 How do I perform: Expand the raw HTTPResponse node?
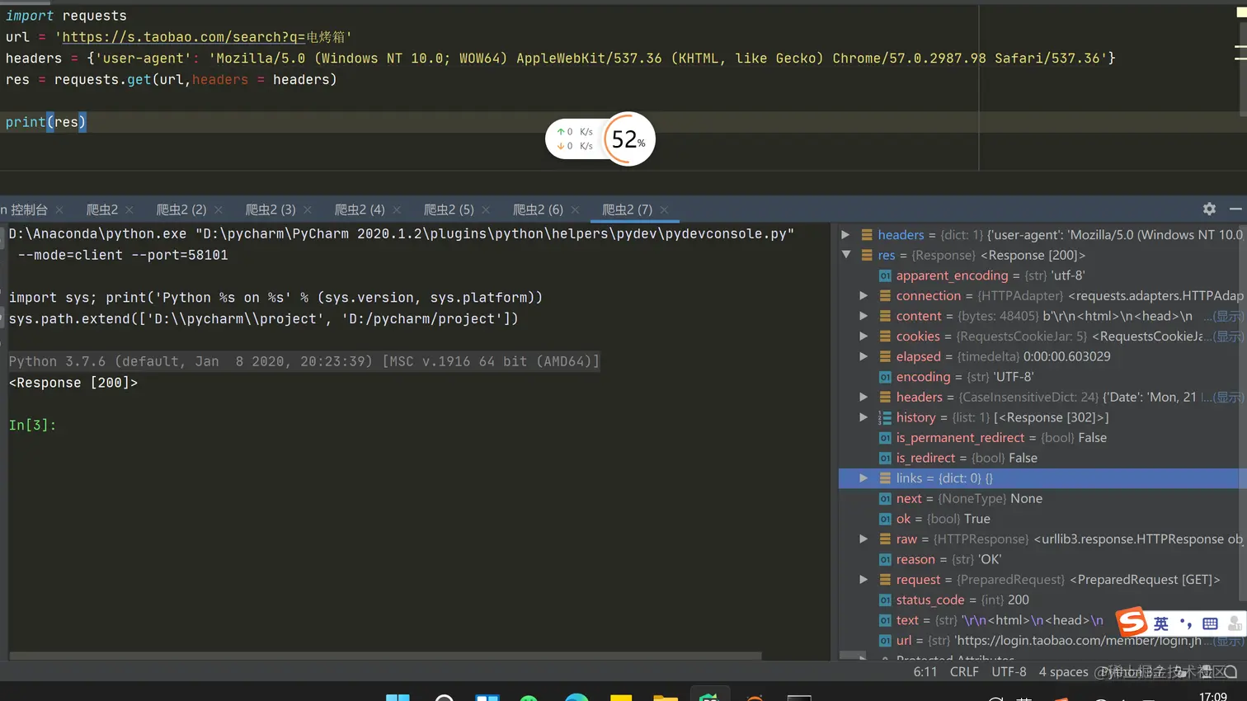click(x=863, y=539)
